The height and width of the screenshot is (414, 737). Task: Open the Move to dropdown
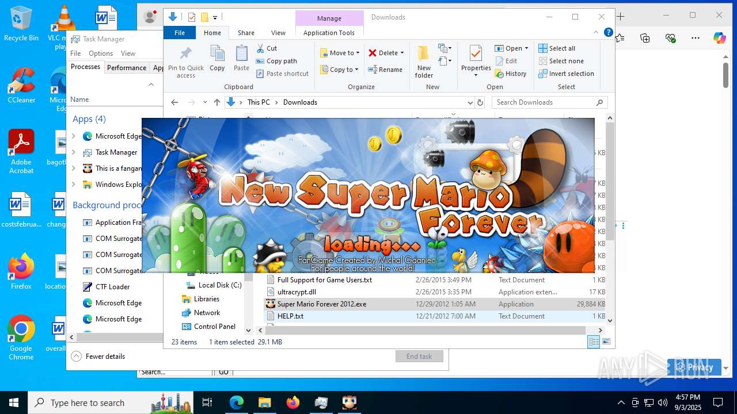(340, 53)
